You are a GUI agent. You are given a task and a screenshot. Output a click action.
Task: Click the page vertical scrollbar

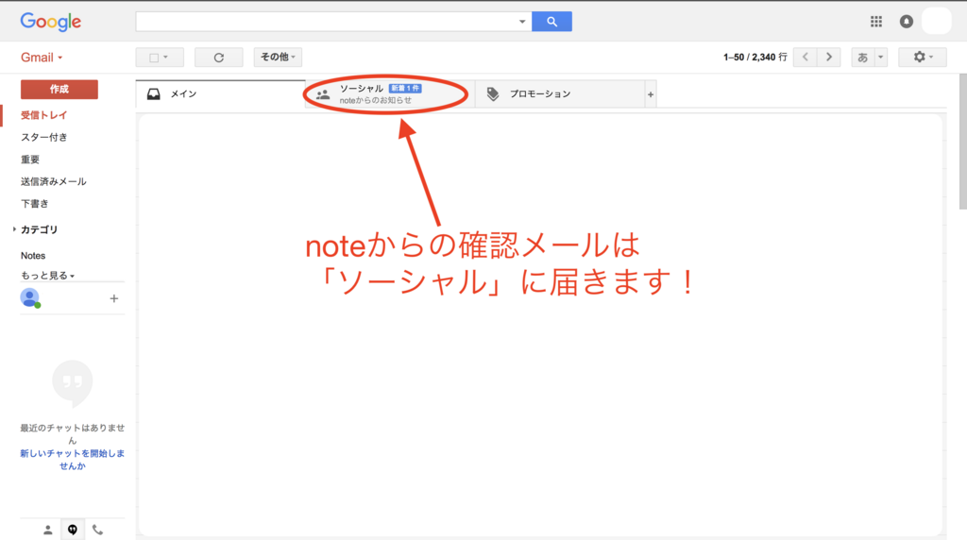(962, 142)
